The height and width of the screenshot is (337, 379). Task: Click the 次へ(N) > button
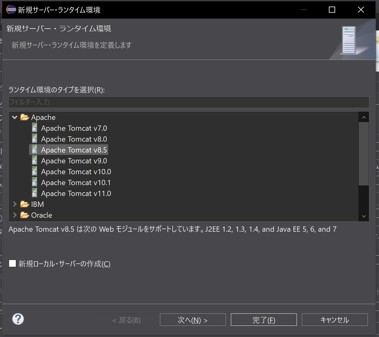[x=193, y=320]
